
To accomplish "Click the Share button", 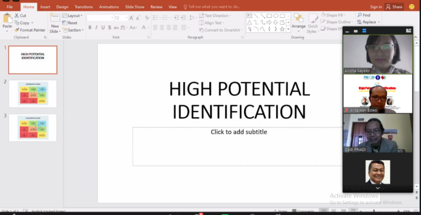I will pos(394,7).
